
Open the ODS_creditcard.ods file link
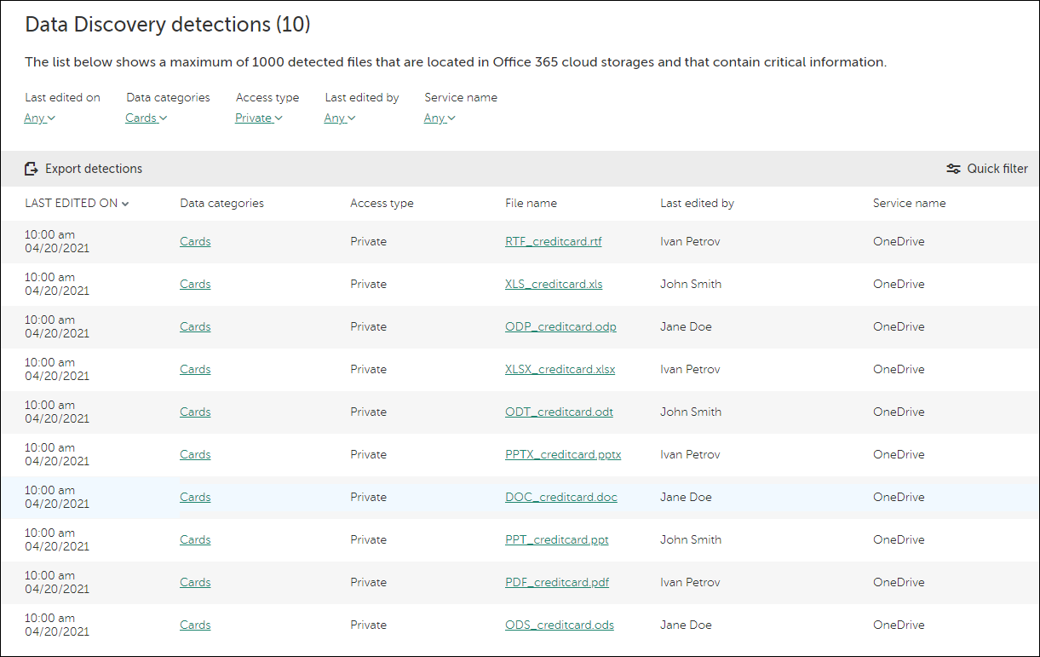[x=559, y=625]
